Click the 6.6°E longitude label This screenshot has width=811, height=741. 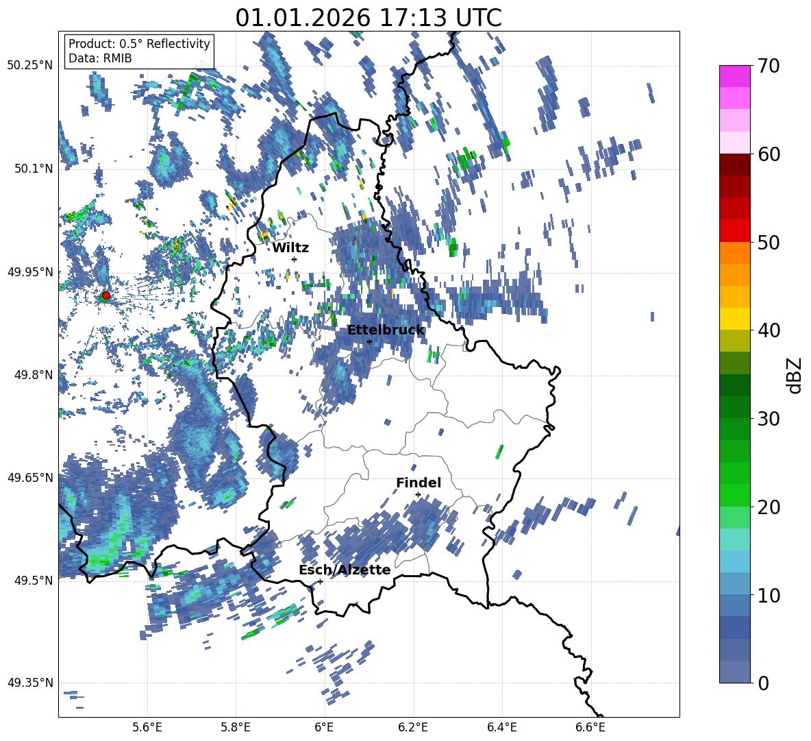coord(590,727)
